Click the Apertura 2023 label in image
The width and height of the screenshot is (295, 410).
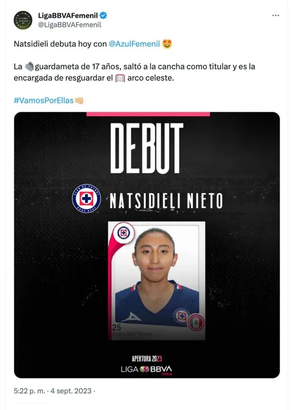[147, 358]
